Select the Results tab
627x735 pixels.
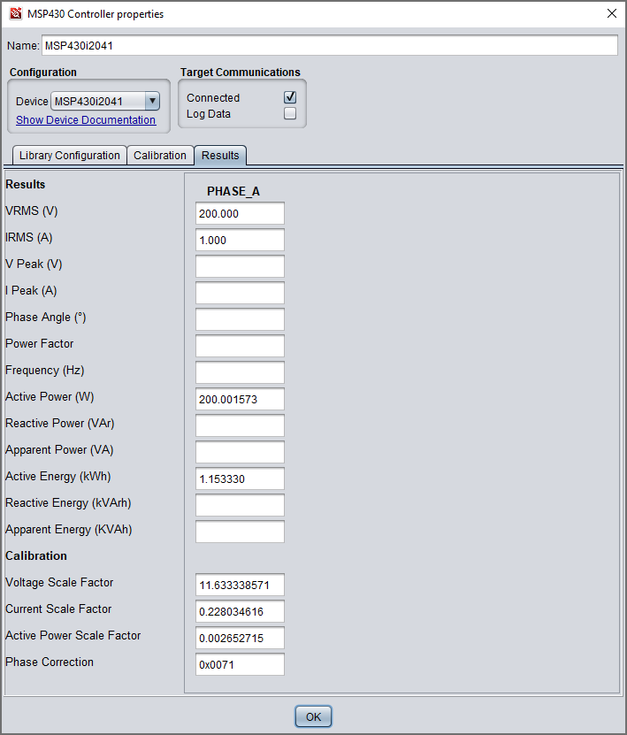220,155
